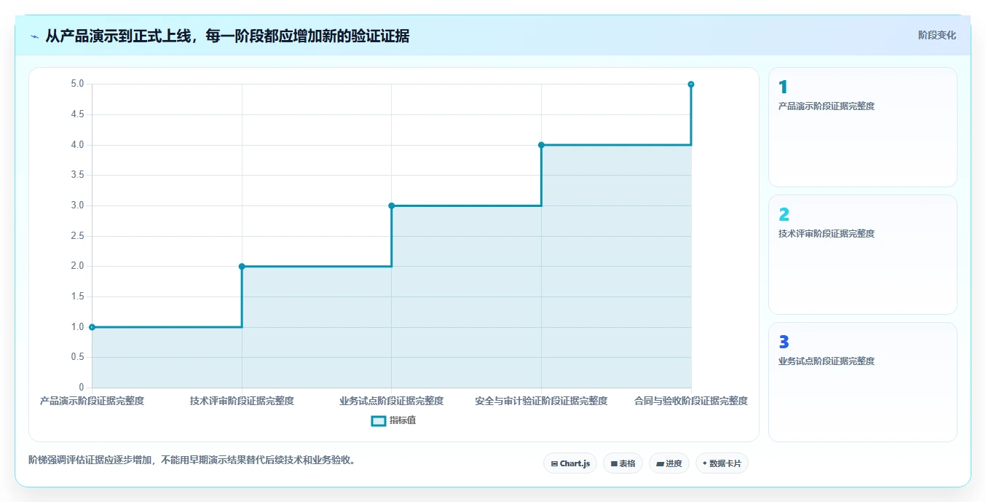The image size is (986, 502).
Task: Select the 进度 tag button
Action: tap(668, 463)
